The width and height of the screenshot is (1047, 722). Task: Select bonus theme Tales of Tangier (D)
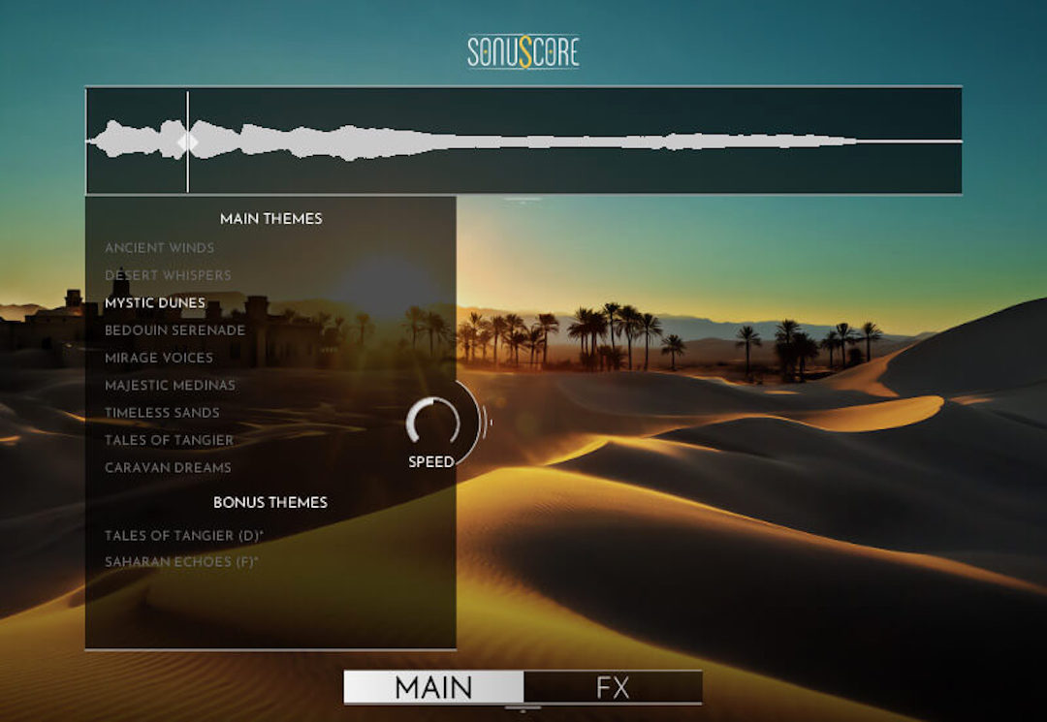click(x=181, y=536)
